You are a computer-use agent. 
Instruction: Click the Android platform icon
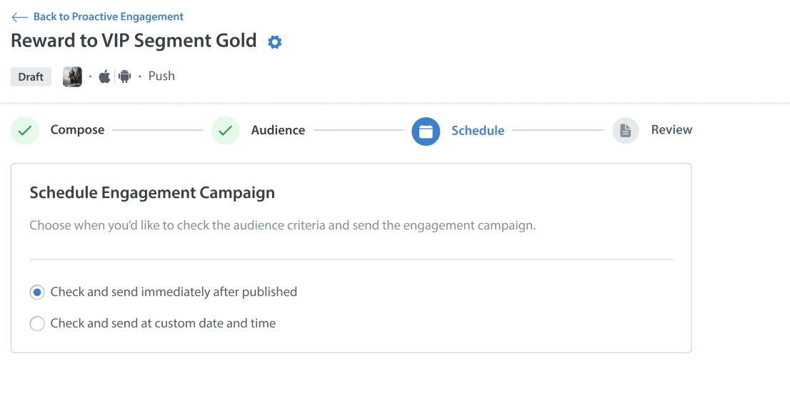pos(124,76)
